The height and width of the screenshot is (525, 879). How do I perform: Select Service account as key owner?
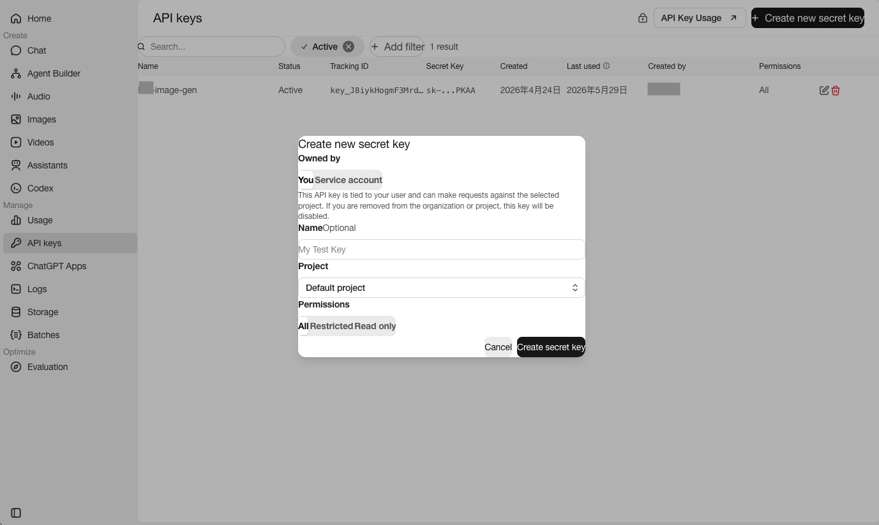[x=349, y=180]
